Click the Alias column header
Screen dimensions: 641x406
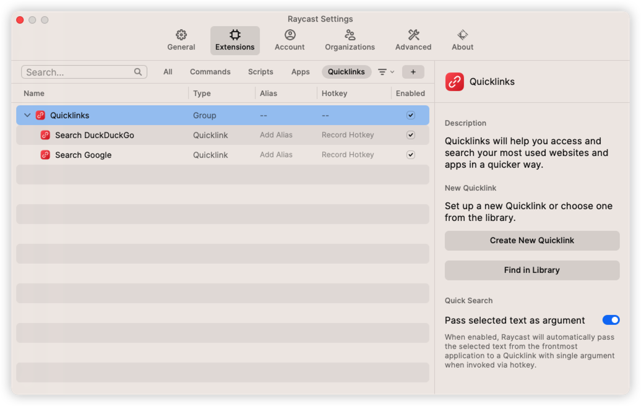pos(268,93)
